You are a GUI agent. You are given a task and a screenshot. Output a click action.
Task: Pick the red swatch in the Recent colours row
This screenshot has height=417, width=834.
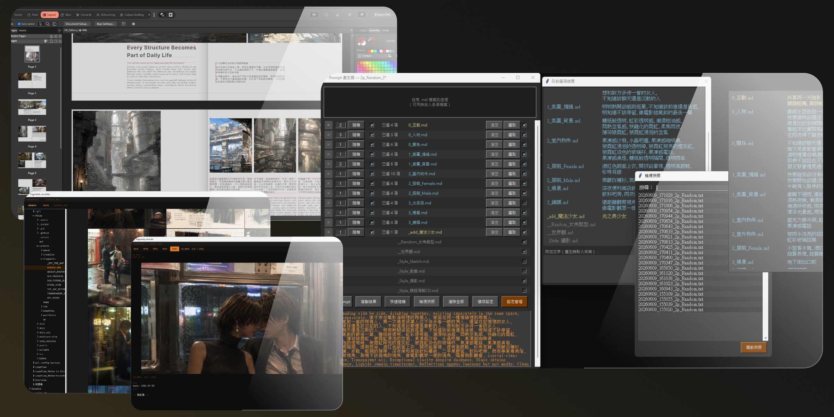[369, 51]
